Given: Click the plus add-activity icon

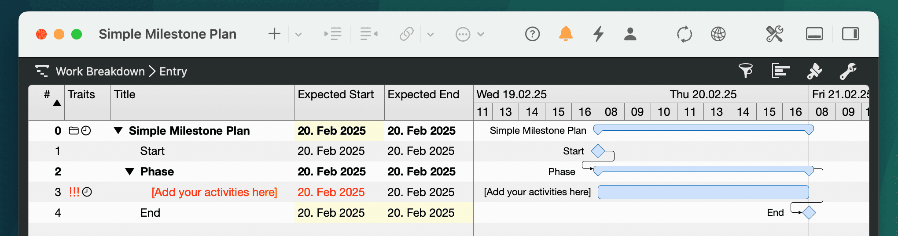Looking at the screenshot, I should coord(274,34).
